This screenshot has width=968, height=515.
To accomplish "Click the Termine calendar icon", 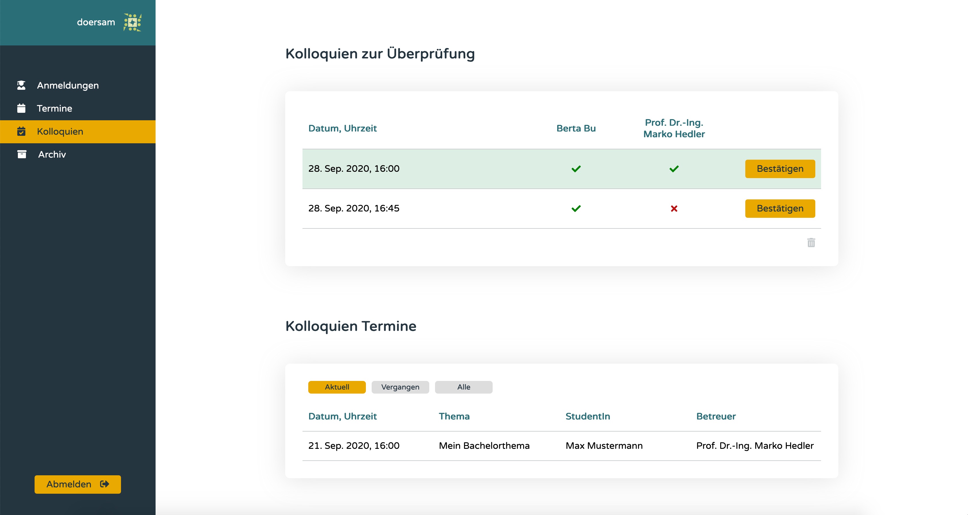I will (21, 108).
